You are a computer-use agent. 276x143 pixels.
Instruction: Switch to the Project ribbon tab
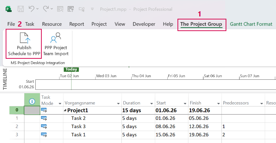pos(99,24)
